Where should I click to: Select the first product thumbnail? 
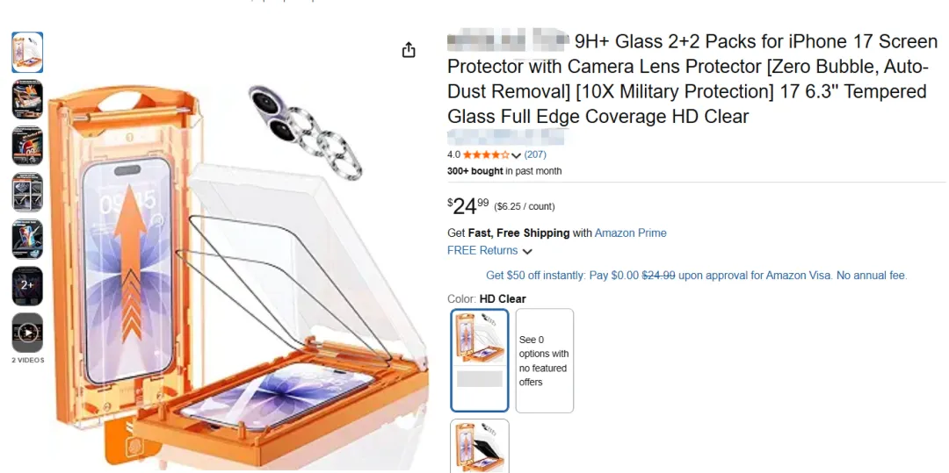27,53
